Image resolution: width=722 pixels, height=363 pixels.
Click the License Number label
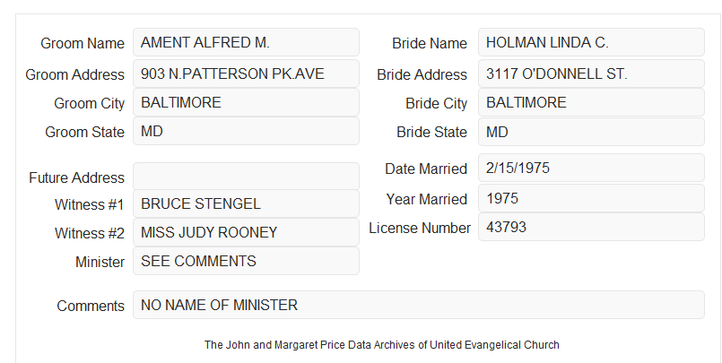[x=420, y=229]
